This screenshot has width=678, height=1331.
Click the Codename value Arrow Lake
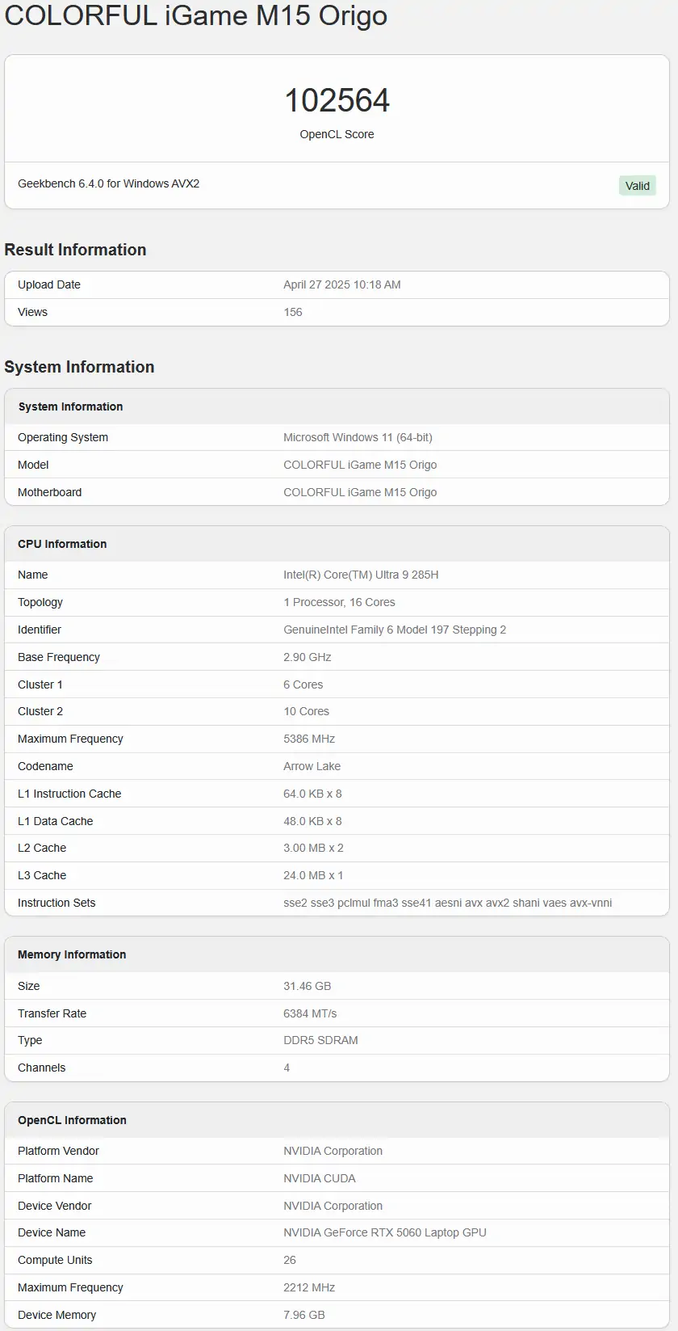click(x=312, y=766)
